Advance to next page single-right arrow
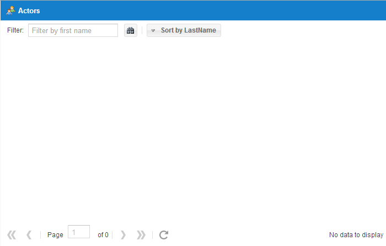Image resolution: width=386 pixels, height=246 pixels. click(x=123, y=235)
